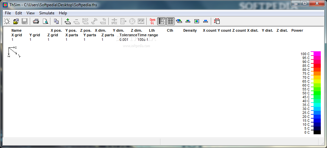Add a block with green plus icon
The height and width of the screenshot is (148, 327).
(67, 21)
